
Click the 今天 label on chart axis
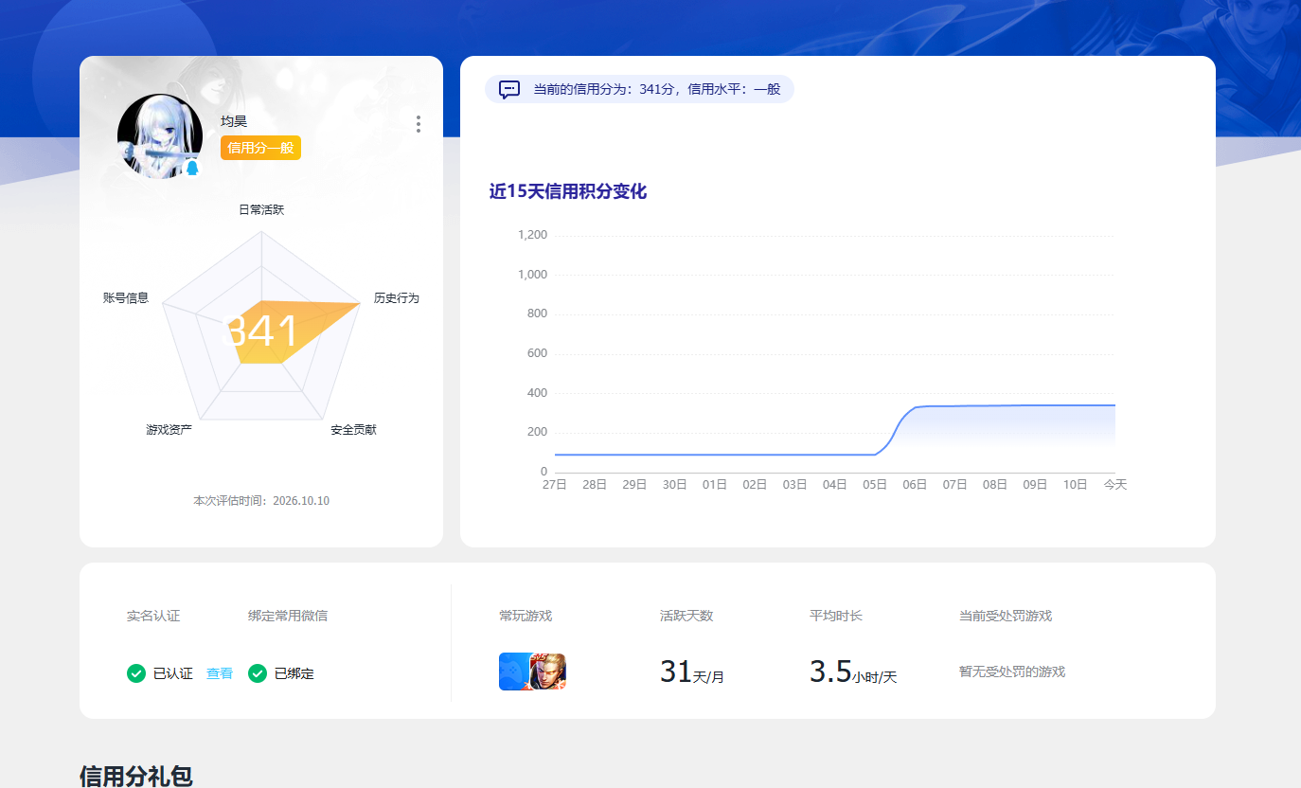[x=1115, y=484]
